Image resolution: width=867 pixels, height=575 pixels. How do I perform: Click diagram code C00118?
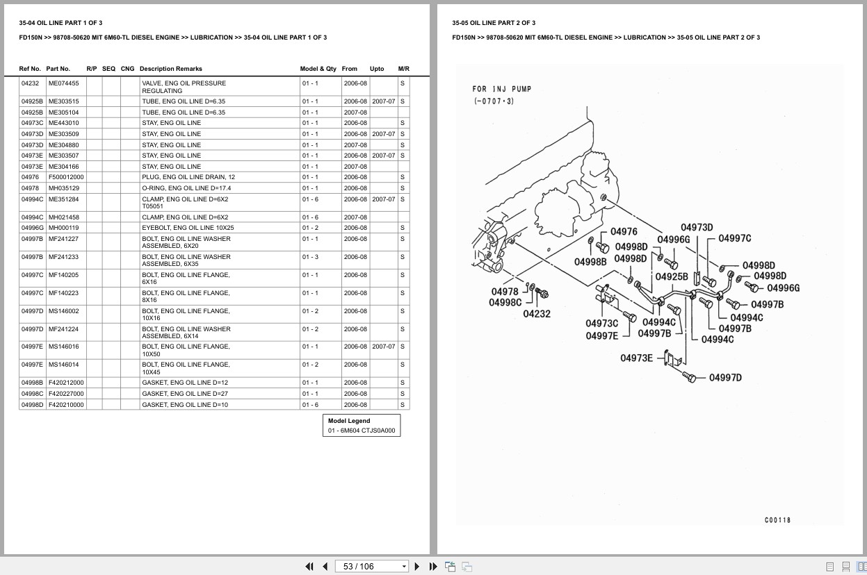(777, 520)
